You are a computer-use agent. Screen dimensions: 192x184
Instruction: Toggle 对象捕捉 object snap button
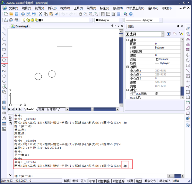[104, 181]
